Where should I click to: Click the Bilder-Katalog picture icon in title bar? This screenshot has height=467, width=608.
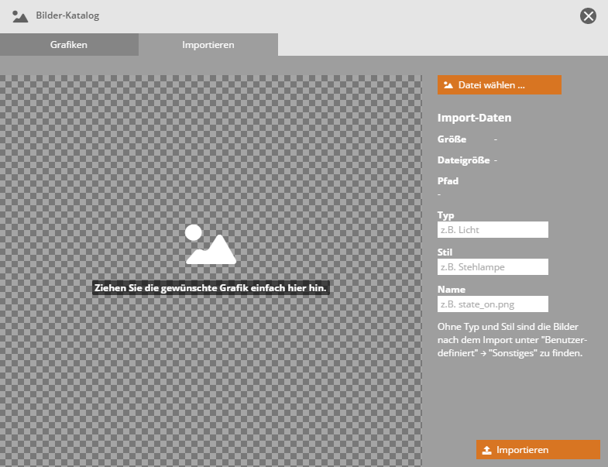coord(20,15)
